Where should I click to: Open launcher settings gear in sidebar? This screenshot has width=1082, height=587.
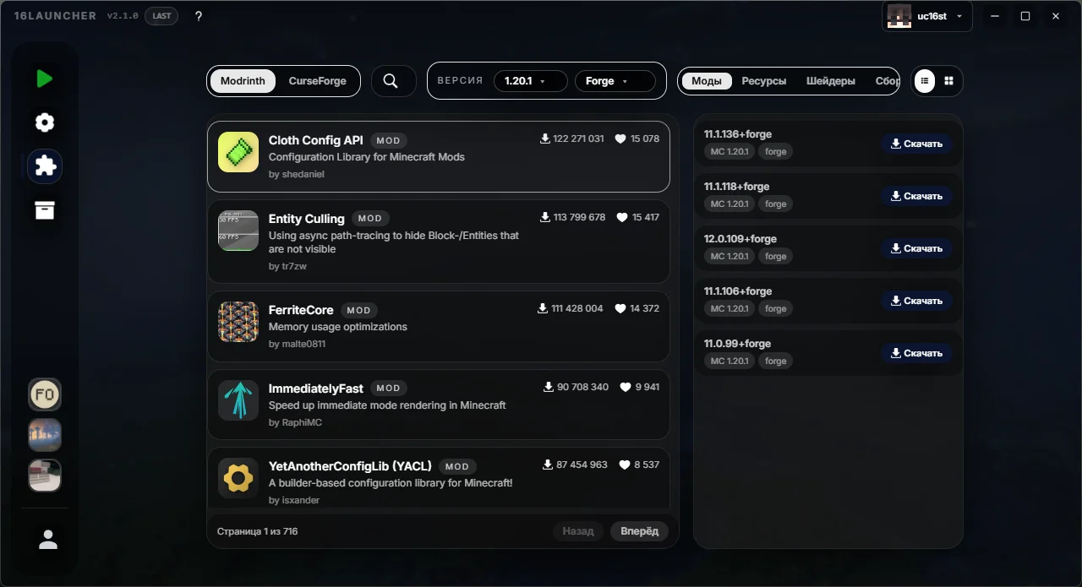[45, 122]
